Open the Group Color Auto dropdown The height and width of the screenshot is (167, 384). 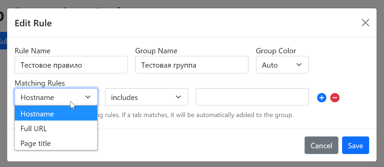click(282, 65)
